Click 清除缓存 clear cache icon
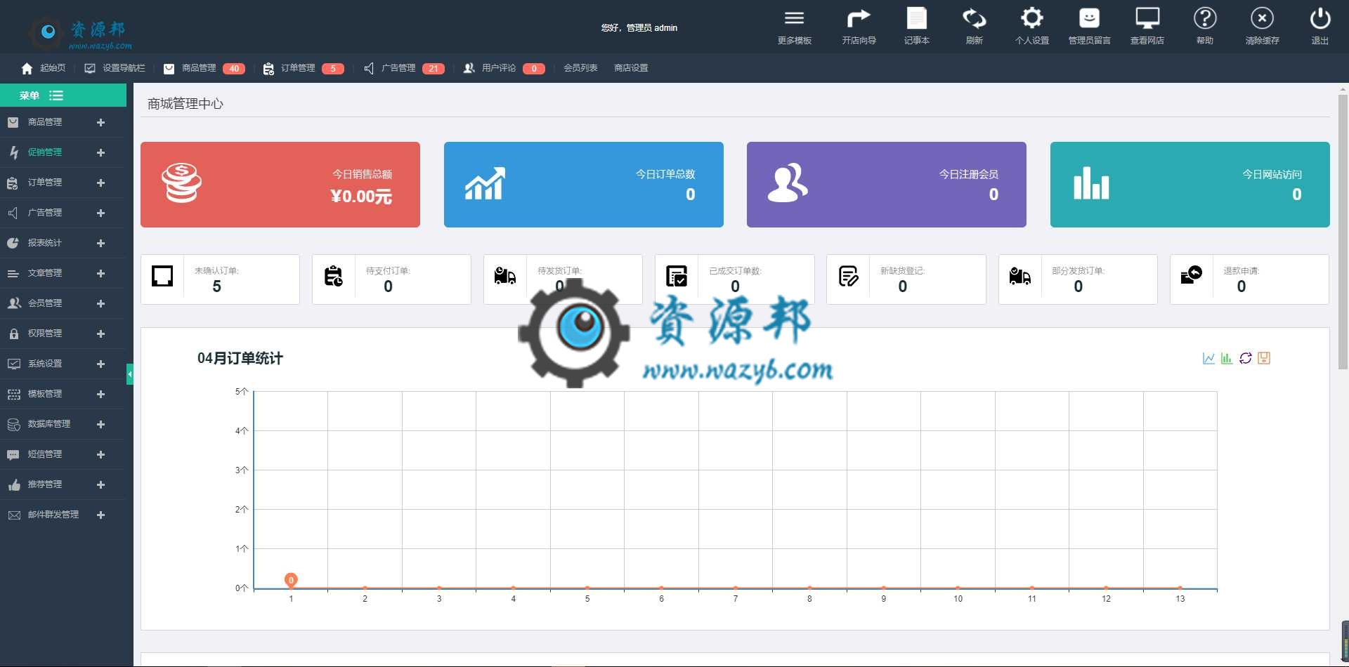Screen dimensions: 1349x667 click(1262, 18)
